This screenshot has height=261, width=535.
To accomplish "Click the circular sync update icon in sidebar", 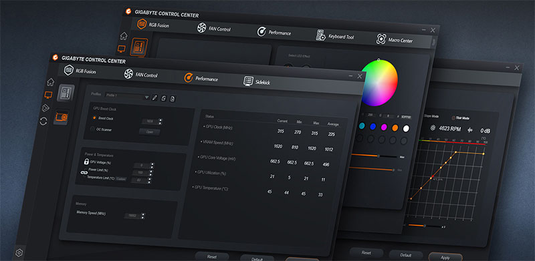I will [43, 121].
